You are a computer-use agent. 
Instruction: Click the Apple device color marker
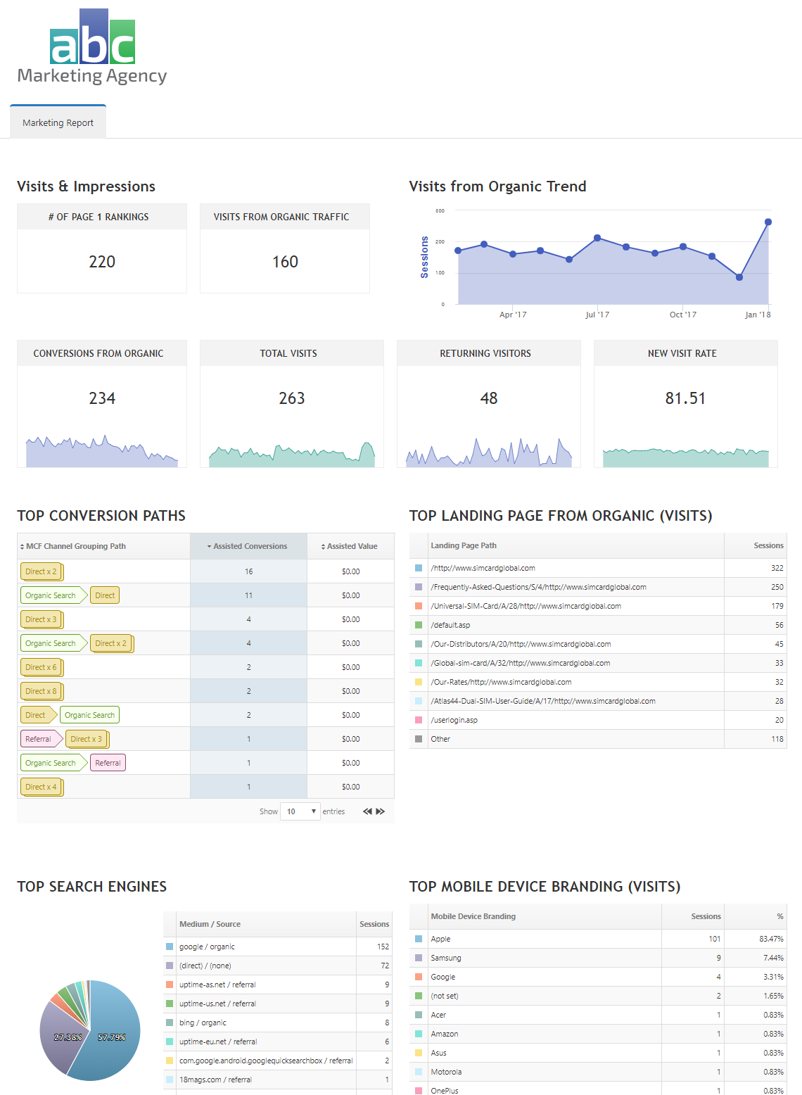coord(419,939)
